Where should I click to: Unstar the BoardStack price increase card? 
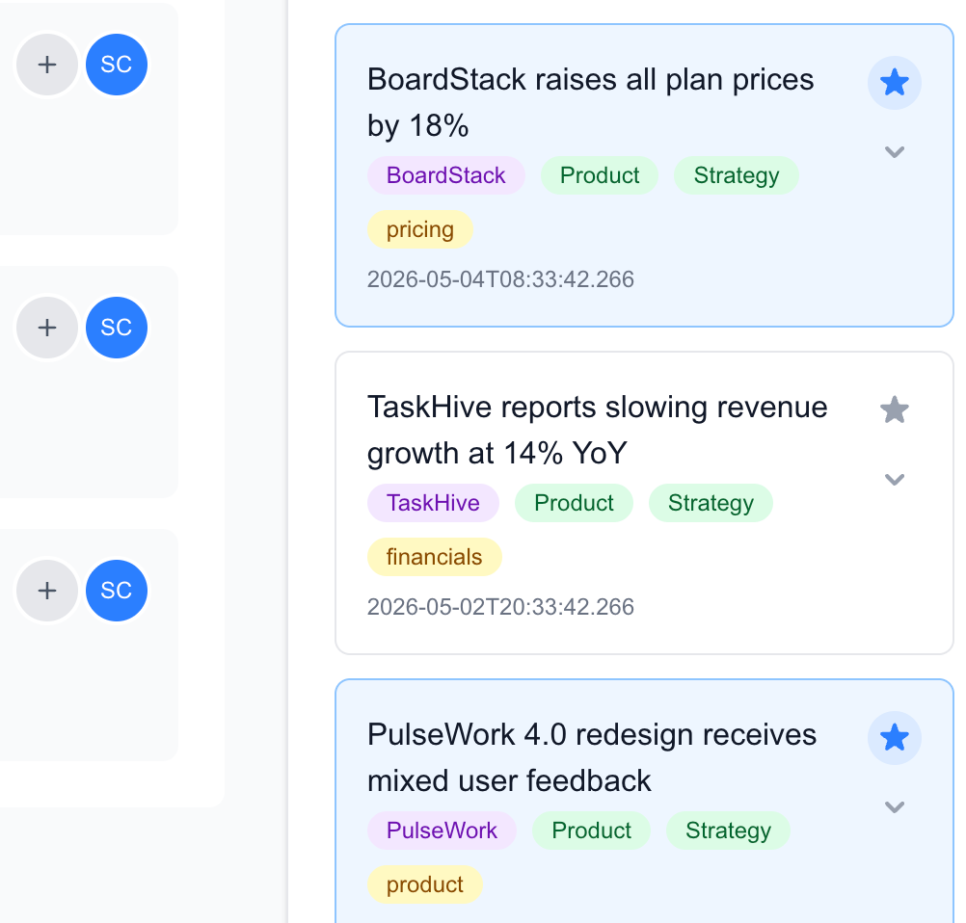pos(894,83)
